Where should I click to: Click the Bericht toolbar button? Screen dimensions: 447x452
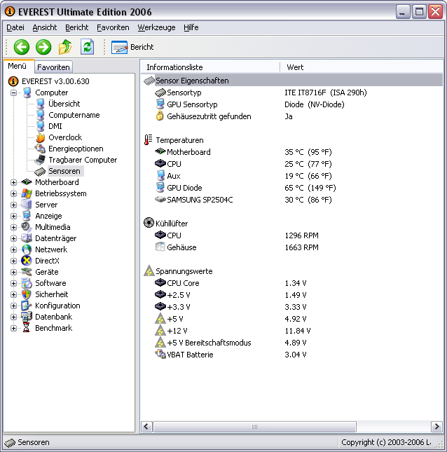point(133,47)
